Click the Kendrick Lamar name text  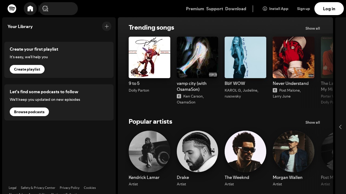(144, 177)
